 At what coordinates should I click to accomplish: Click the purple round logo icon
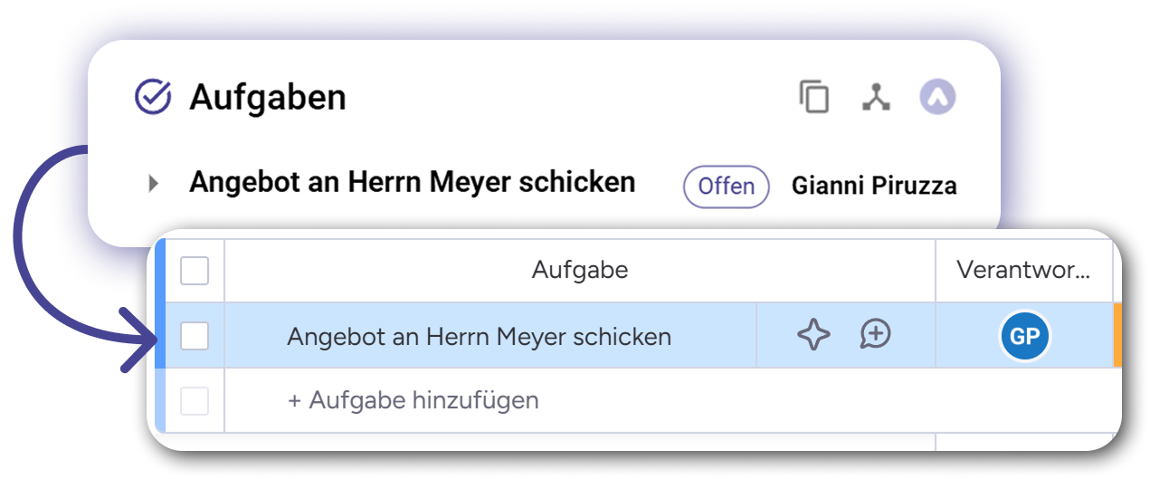tap(937, 97)
